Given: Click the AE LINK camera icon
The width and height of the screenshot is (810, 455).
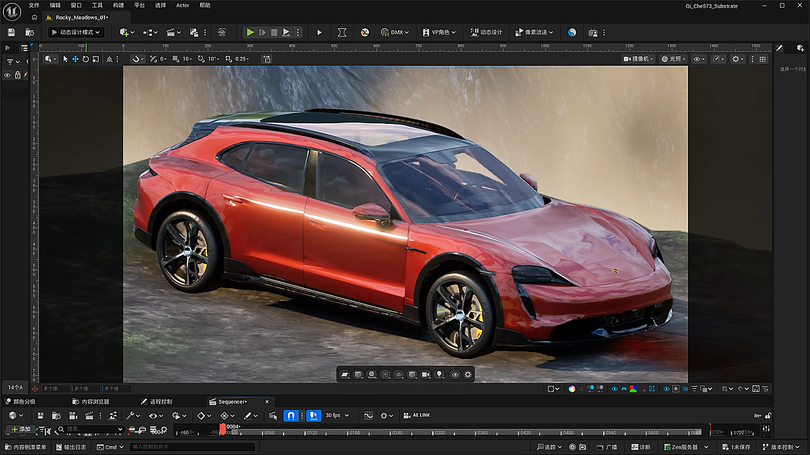Looking at the screenshot, I should tap(406, 415).
